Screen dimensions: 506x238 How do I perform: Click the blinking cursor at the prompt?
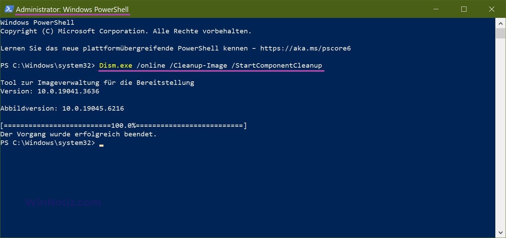point(101,145)
